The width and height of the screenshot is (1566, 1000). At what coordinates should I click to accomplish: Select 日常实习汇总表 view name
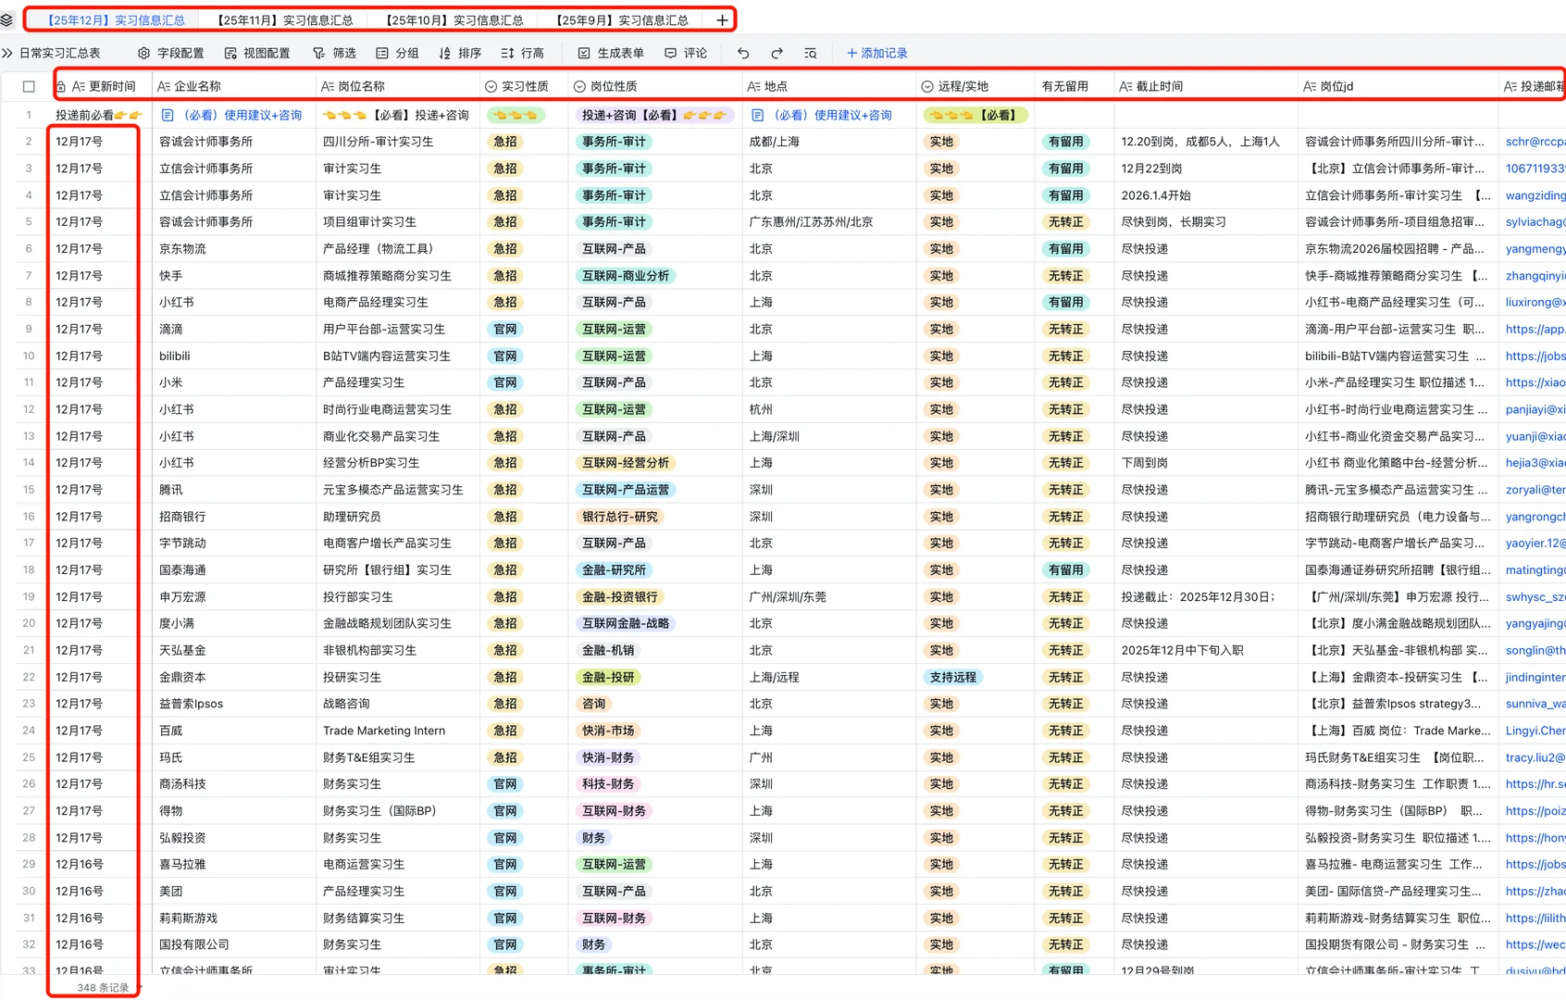pyautogui.click(x=59, y=53)
